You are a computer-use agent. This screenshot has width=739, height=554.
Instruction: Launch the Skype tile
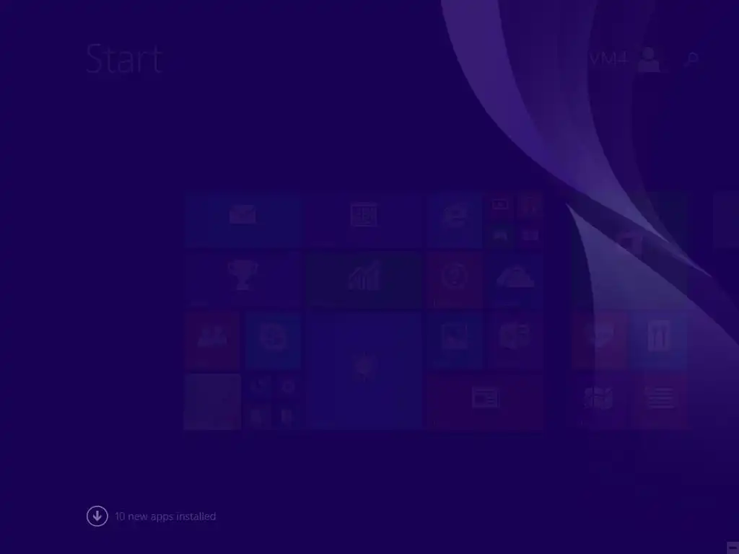[x=273, y=340]
